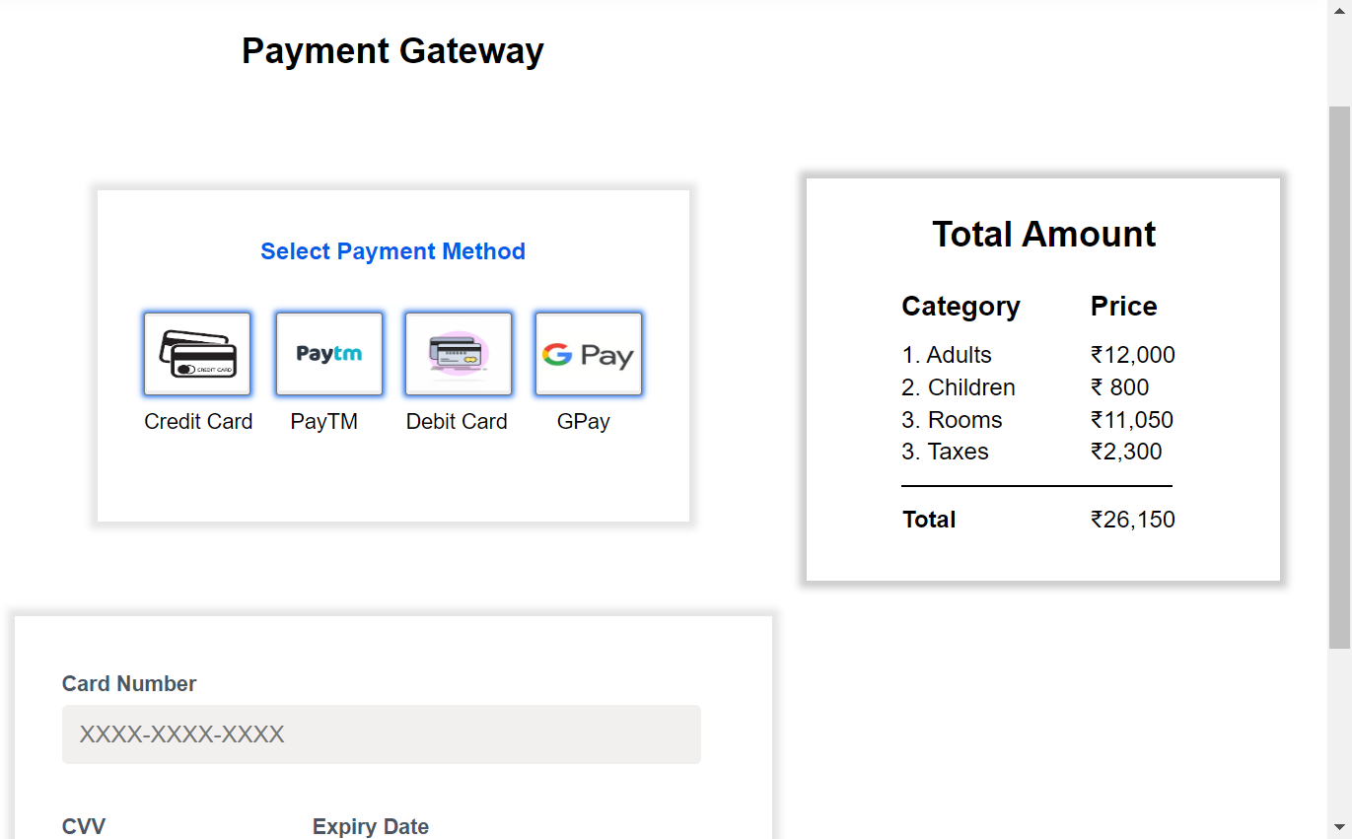Click the Payment Gateway title
1352x839 pixels.
[x=392, y=50]
